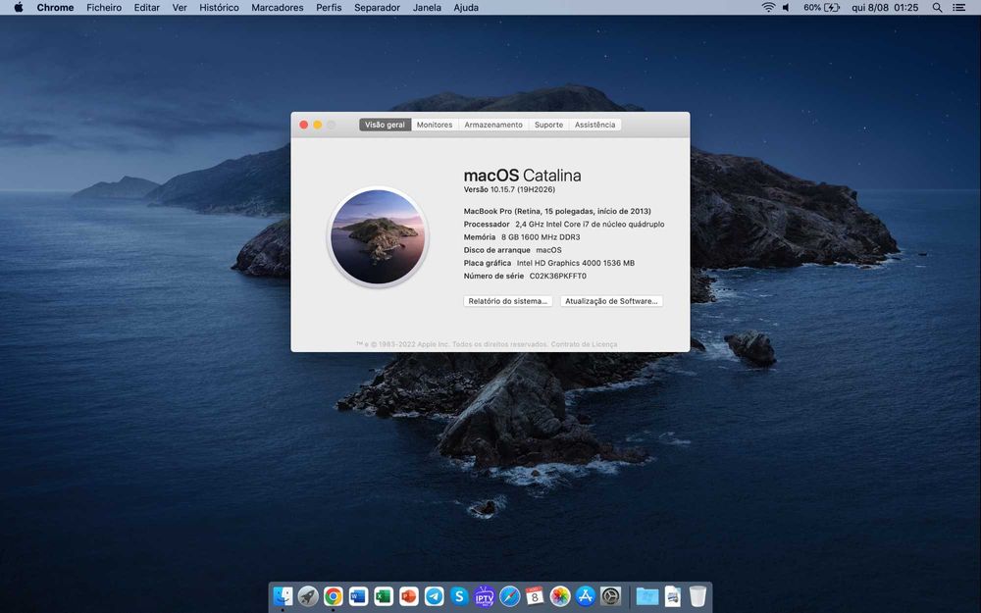Switch to the Monitores tab
The height and width of the screenshot is (613, 981).
[x=435, y=126]
